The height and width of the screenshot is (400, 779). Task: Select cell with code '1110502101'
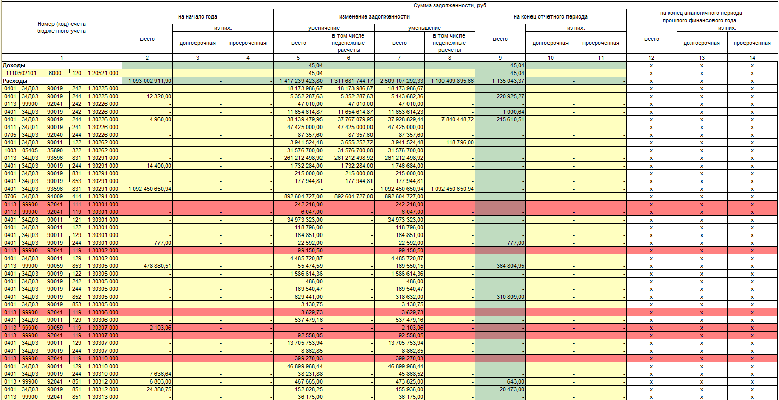(x=22, y=73)
